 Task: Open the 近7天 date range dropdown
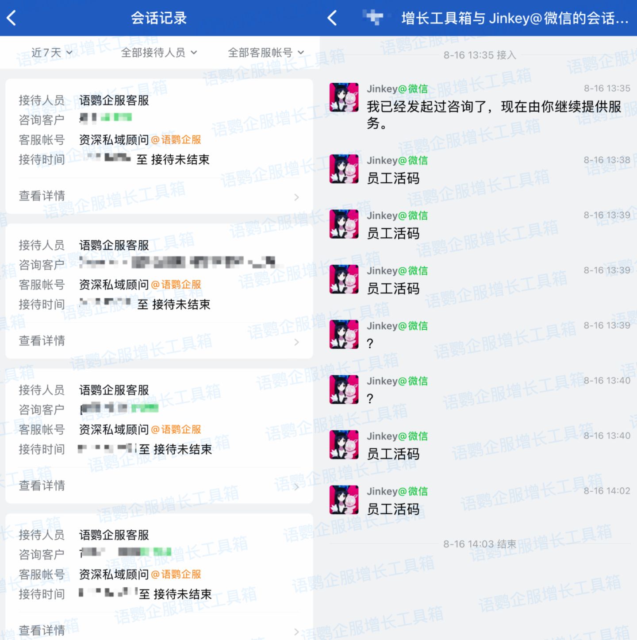tap(51, 53)
